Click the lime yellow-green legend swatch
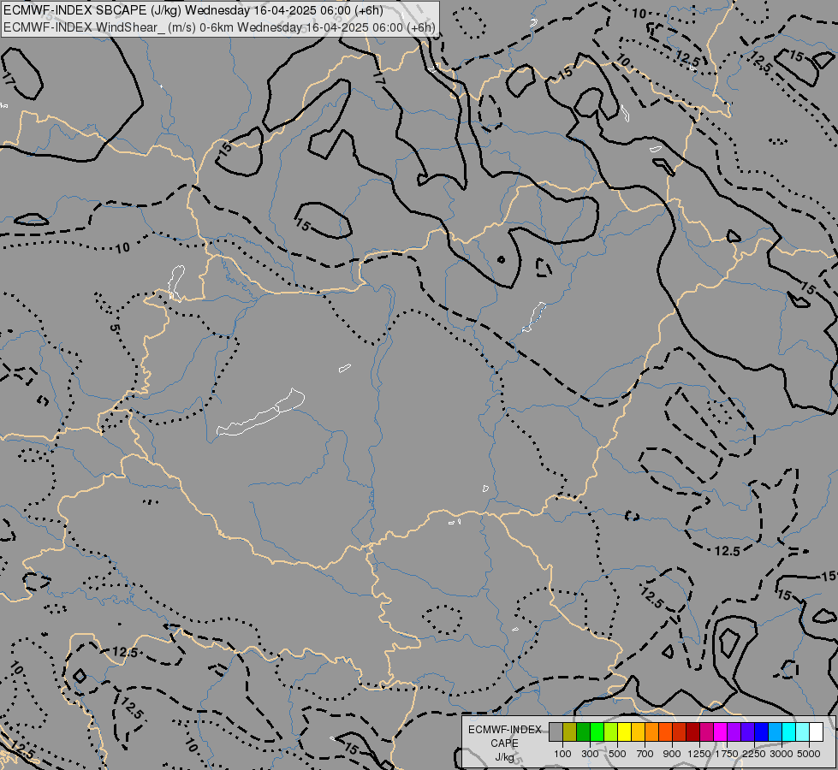This screenshot has width=838, height=770. 611,731
